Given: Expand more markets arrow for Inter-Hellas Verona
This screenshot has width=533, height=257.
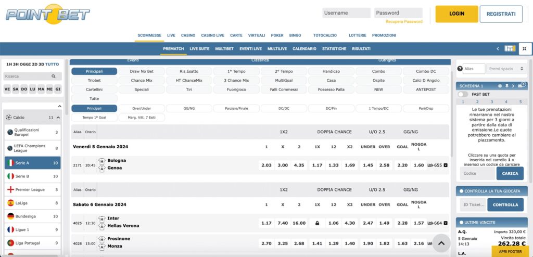Looking at the screenshot, I should click(446, 223).
